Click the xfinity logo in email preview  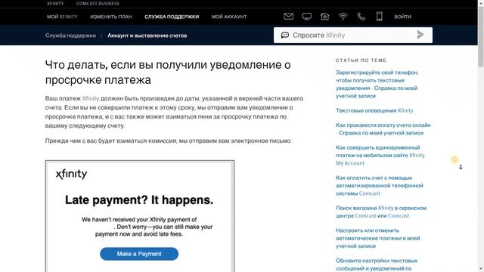pyautogui.click(x=71, y=175)
